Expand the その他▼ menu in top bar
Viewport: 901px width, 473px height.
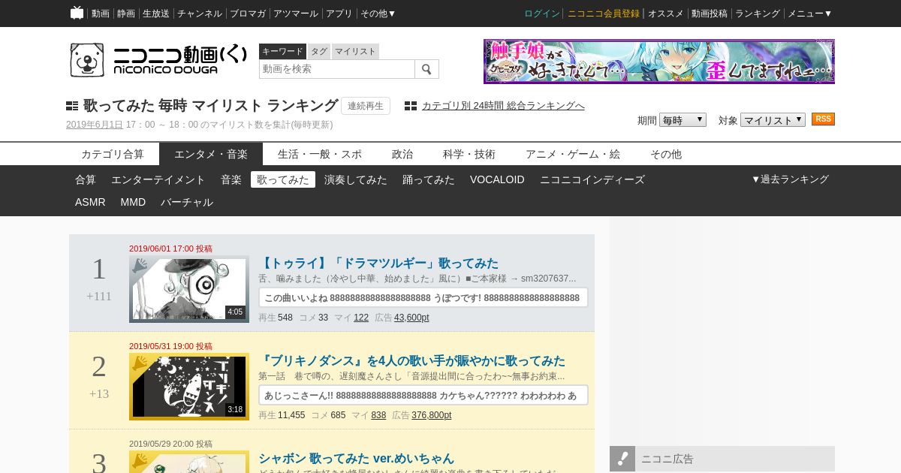tap(378, 14)
